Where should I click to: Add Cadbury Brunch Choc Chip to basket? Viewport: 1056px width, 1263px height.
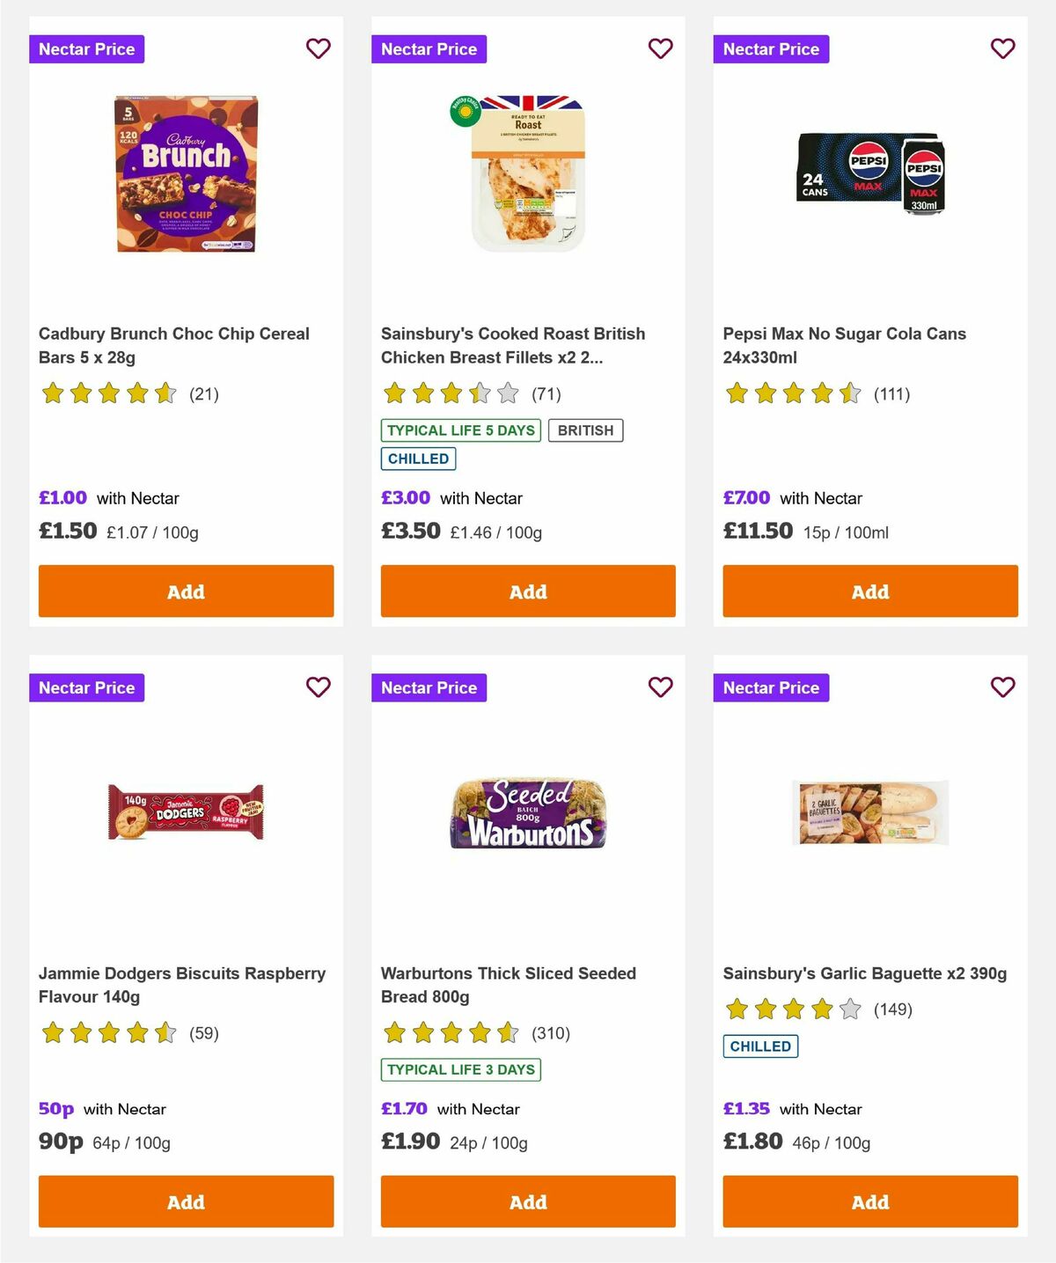[185, 591]
